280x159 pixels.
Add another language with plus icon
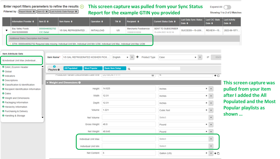point(137,57)
